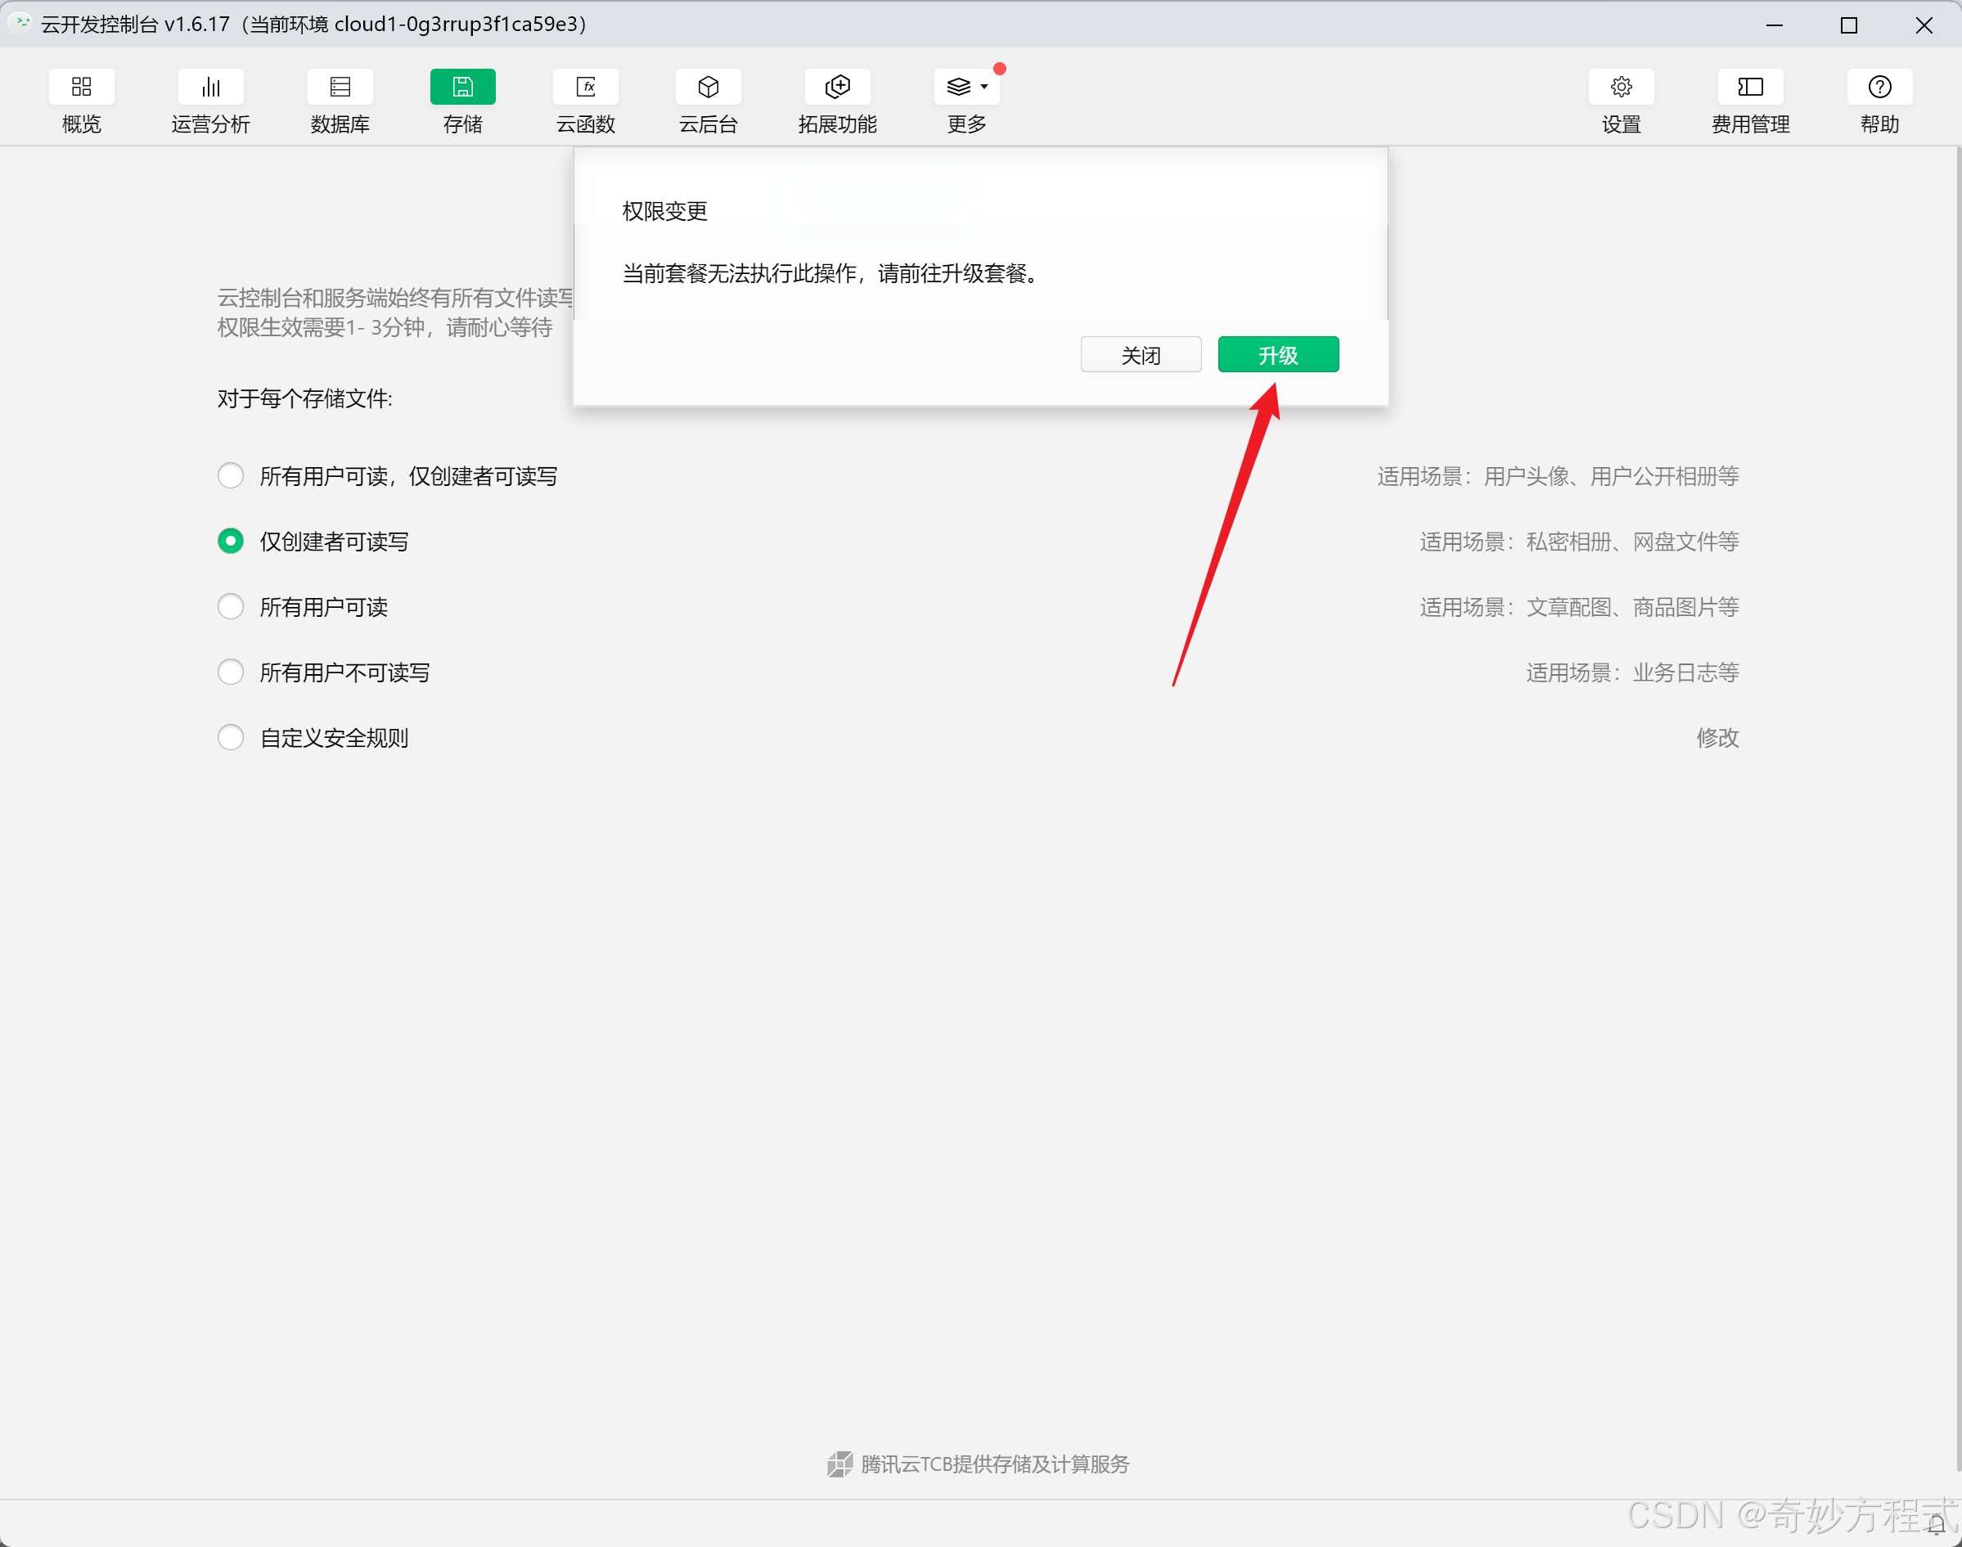
Task: Open the 云函数 cloud functions icon
Action: [585, 87]
